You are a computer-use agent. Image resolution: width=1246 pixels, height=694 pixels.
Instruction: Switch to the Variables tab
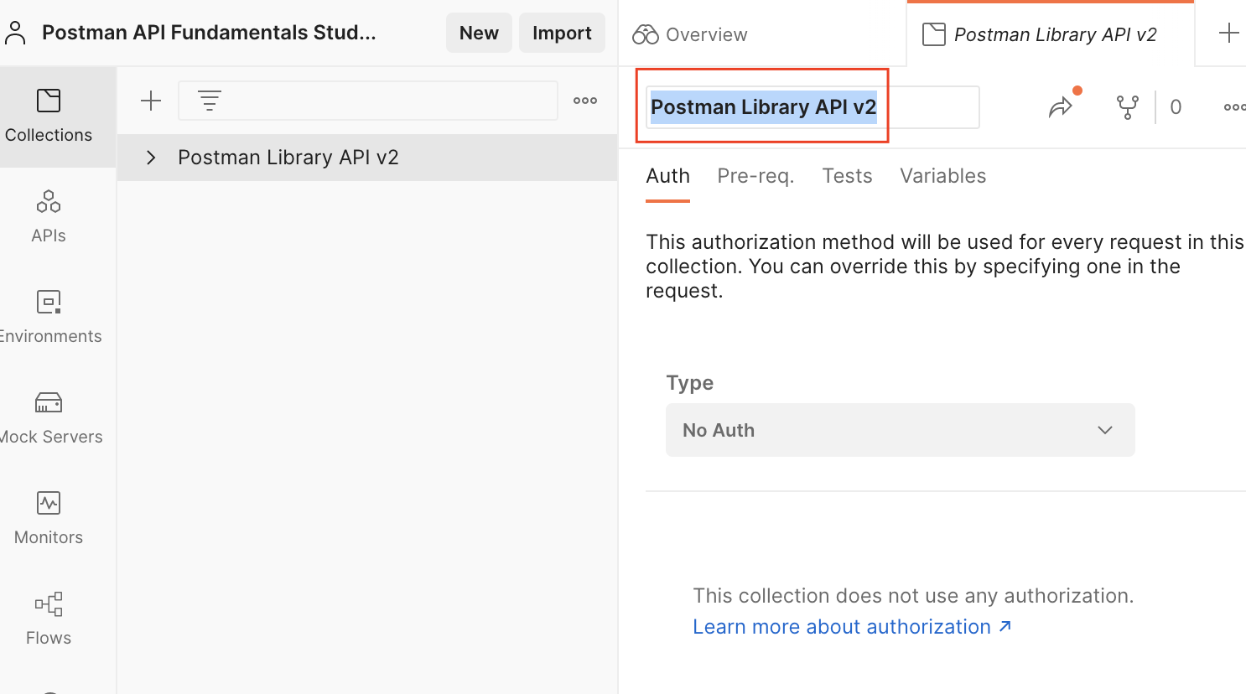point(942,175)
